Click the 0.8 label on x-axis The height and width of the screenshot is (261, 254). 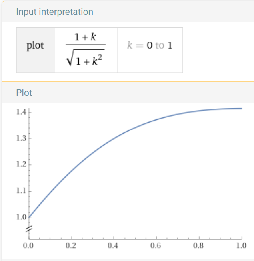[198, 246]
